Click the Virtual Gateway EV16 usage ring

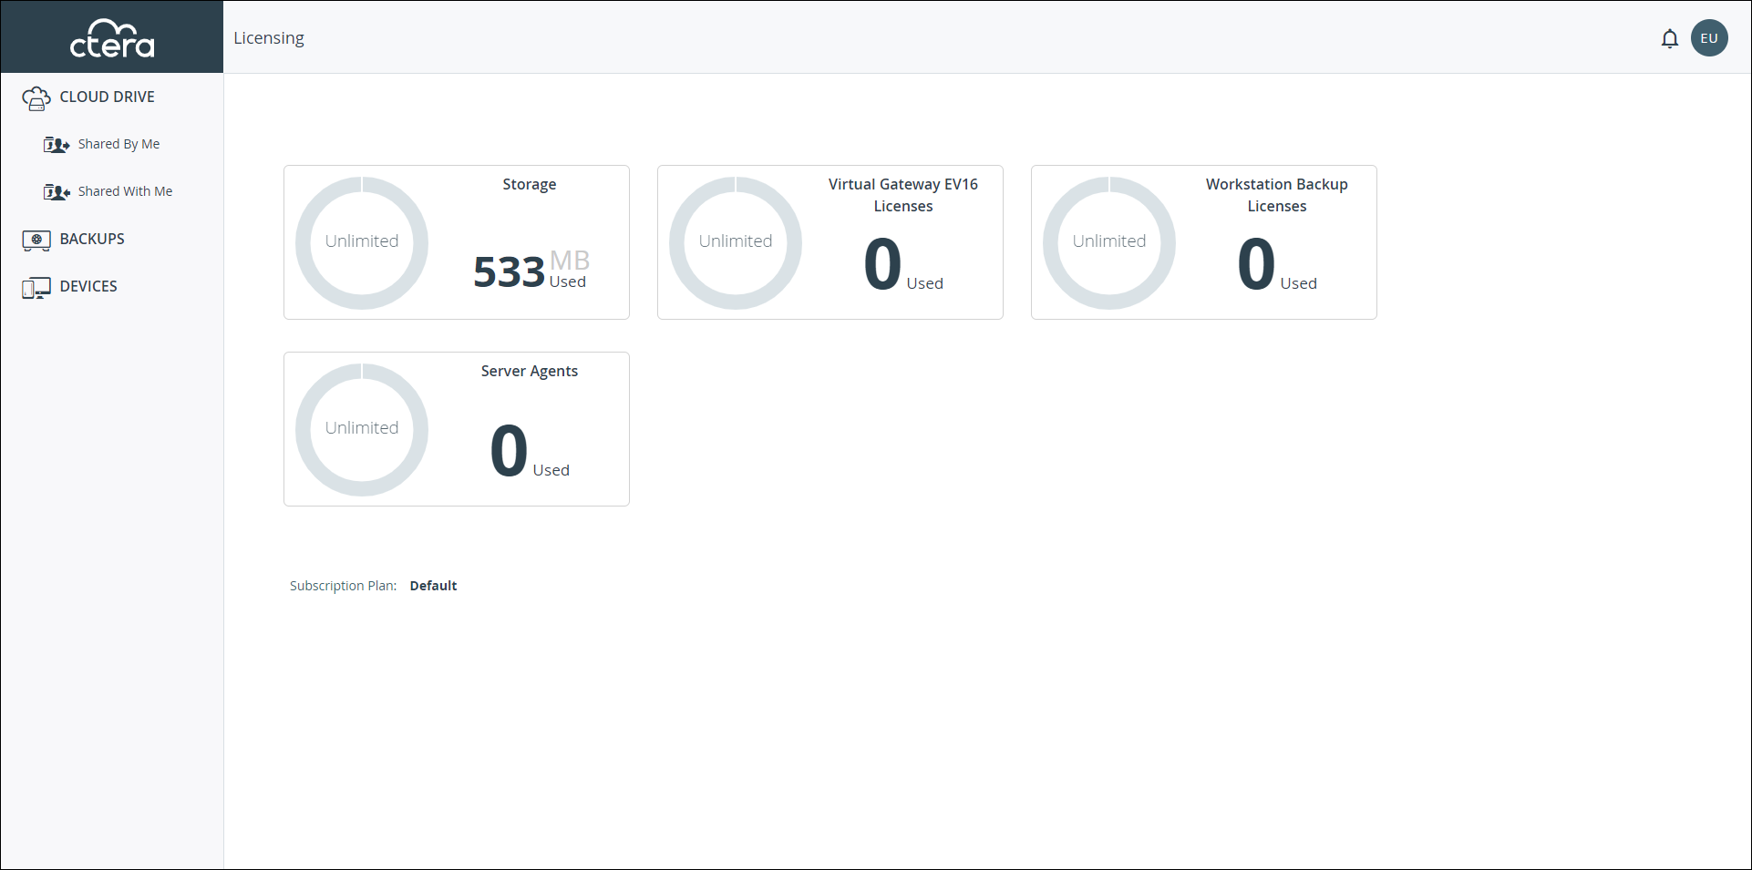pos(736,242)
